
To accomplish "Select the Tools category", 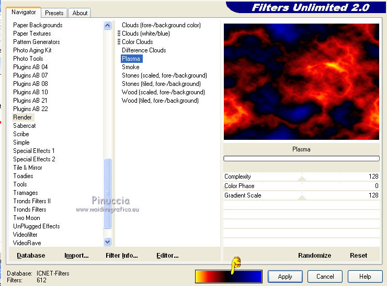I will (x=20, y=184).
